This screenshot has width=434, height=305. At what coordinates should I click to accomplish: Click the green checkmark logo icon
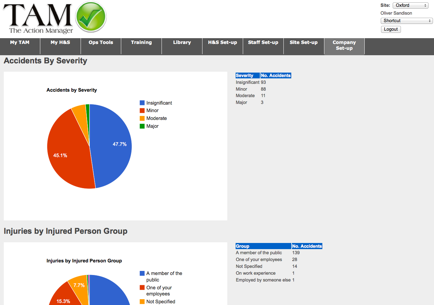point(91,17)
